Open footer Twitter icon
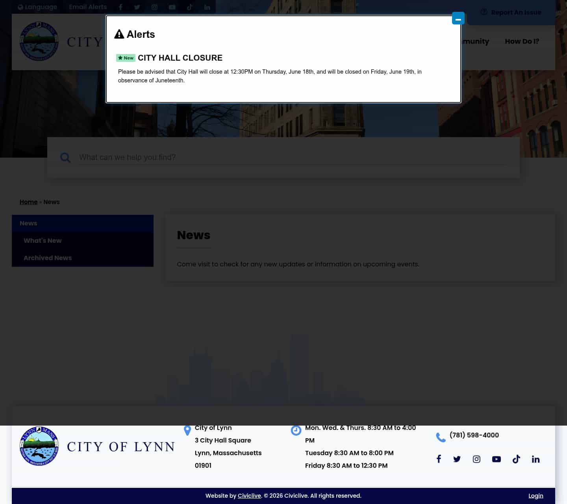The height and width of the screenshot is (504, 567). 457,459
